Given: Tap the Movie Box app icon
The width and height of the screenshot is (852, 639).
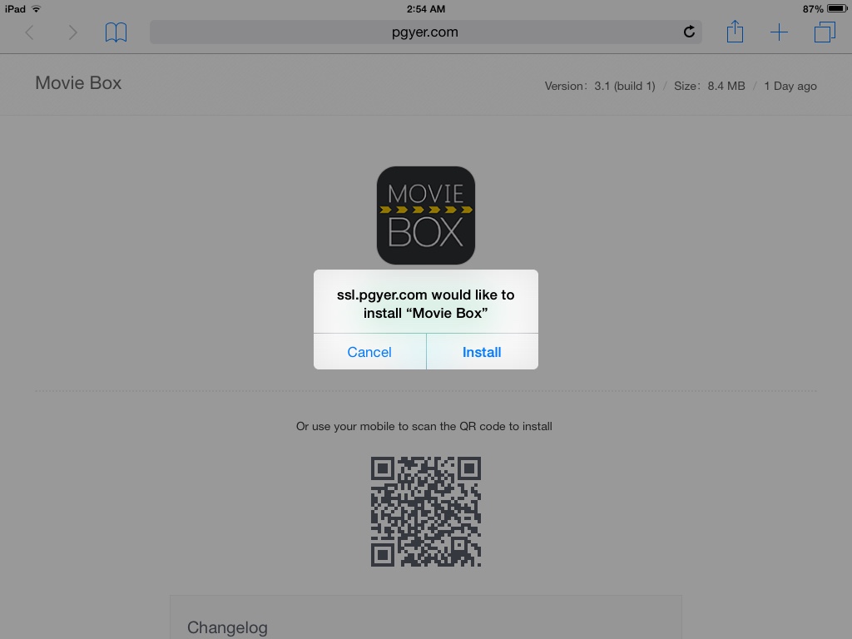Looking at the screenshot, I should [x=426, y=215].
